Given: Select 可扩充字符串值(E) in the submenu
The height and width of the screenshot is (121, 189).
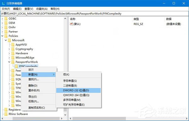Looking at the screenshot, I should tap(78, 105).
